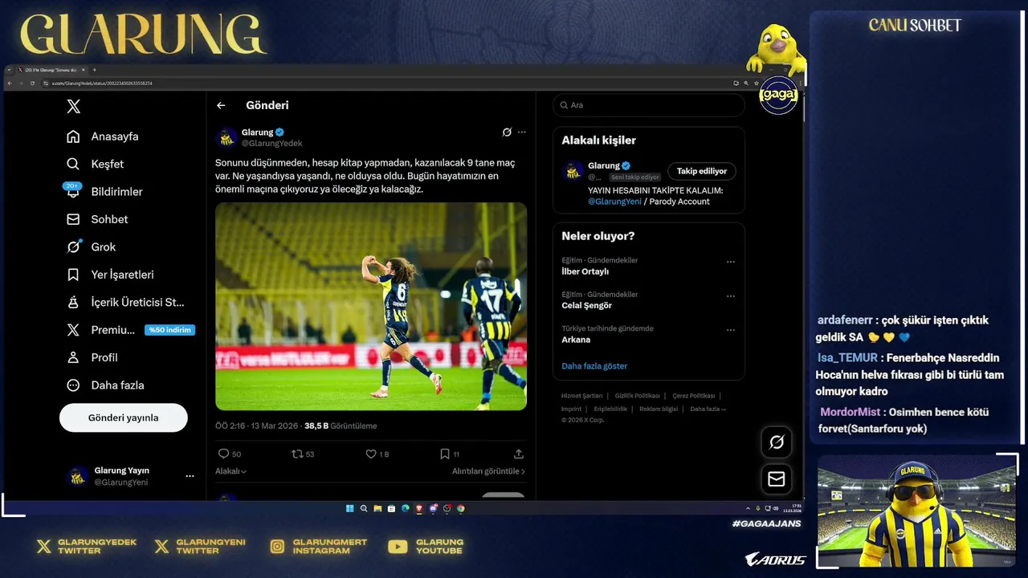Viewport: 1028px width, 578px height.
Task: Click the Grok icon on the post
Action: 507,132
